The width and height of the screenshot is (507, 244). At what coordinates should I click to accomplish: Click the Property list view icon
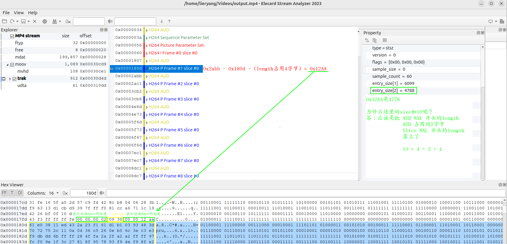coord(384,40)
